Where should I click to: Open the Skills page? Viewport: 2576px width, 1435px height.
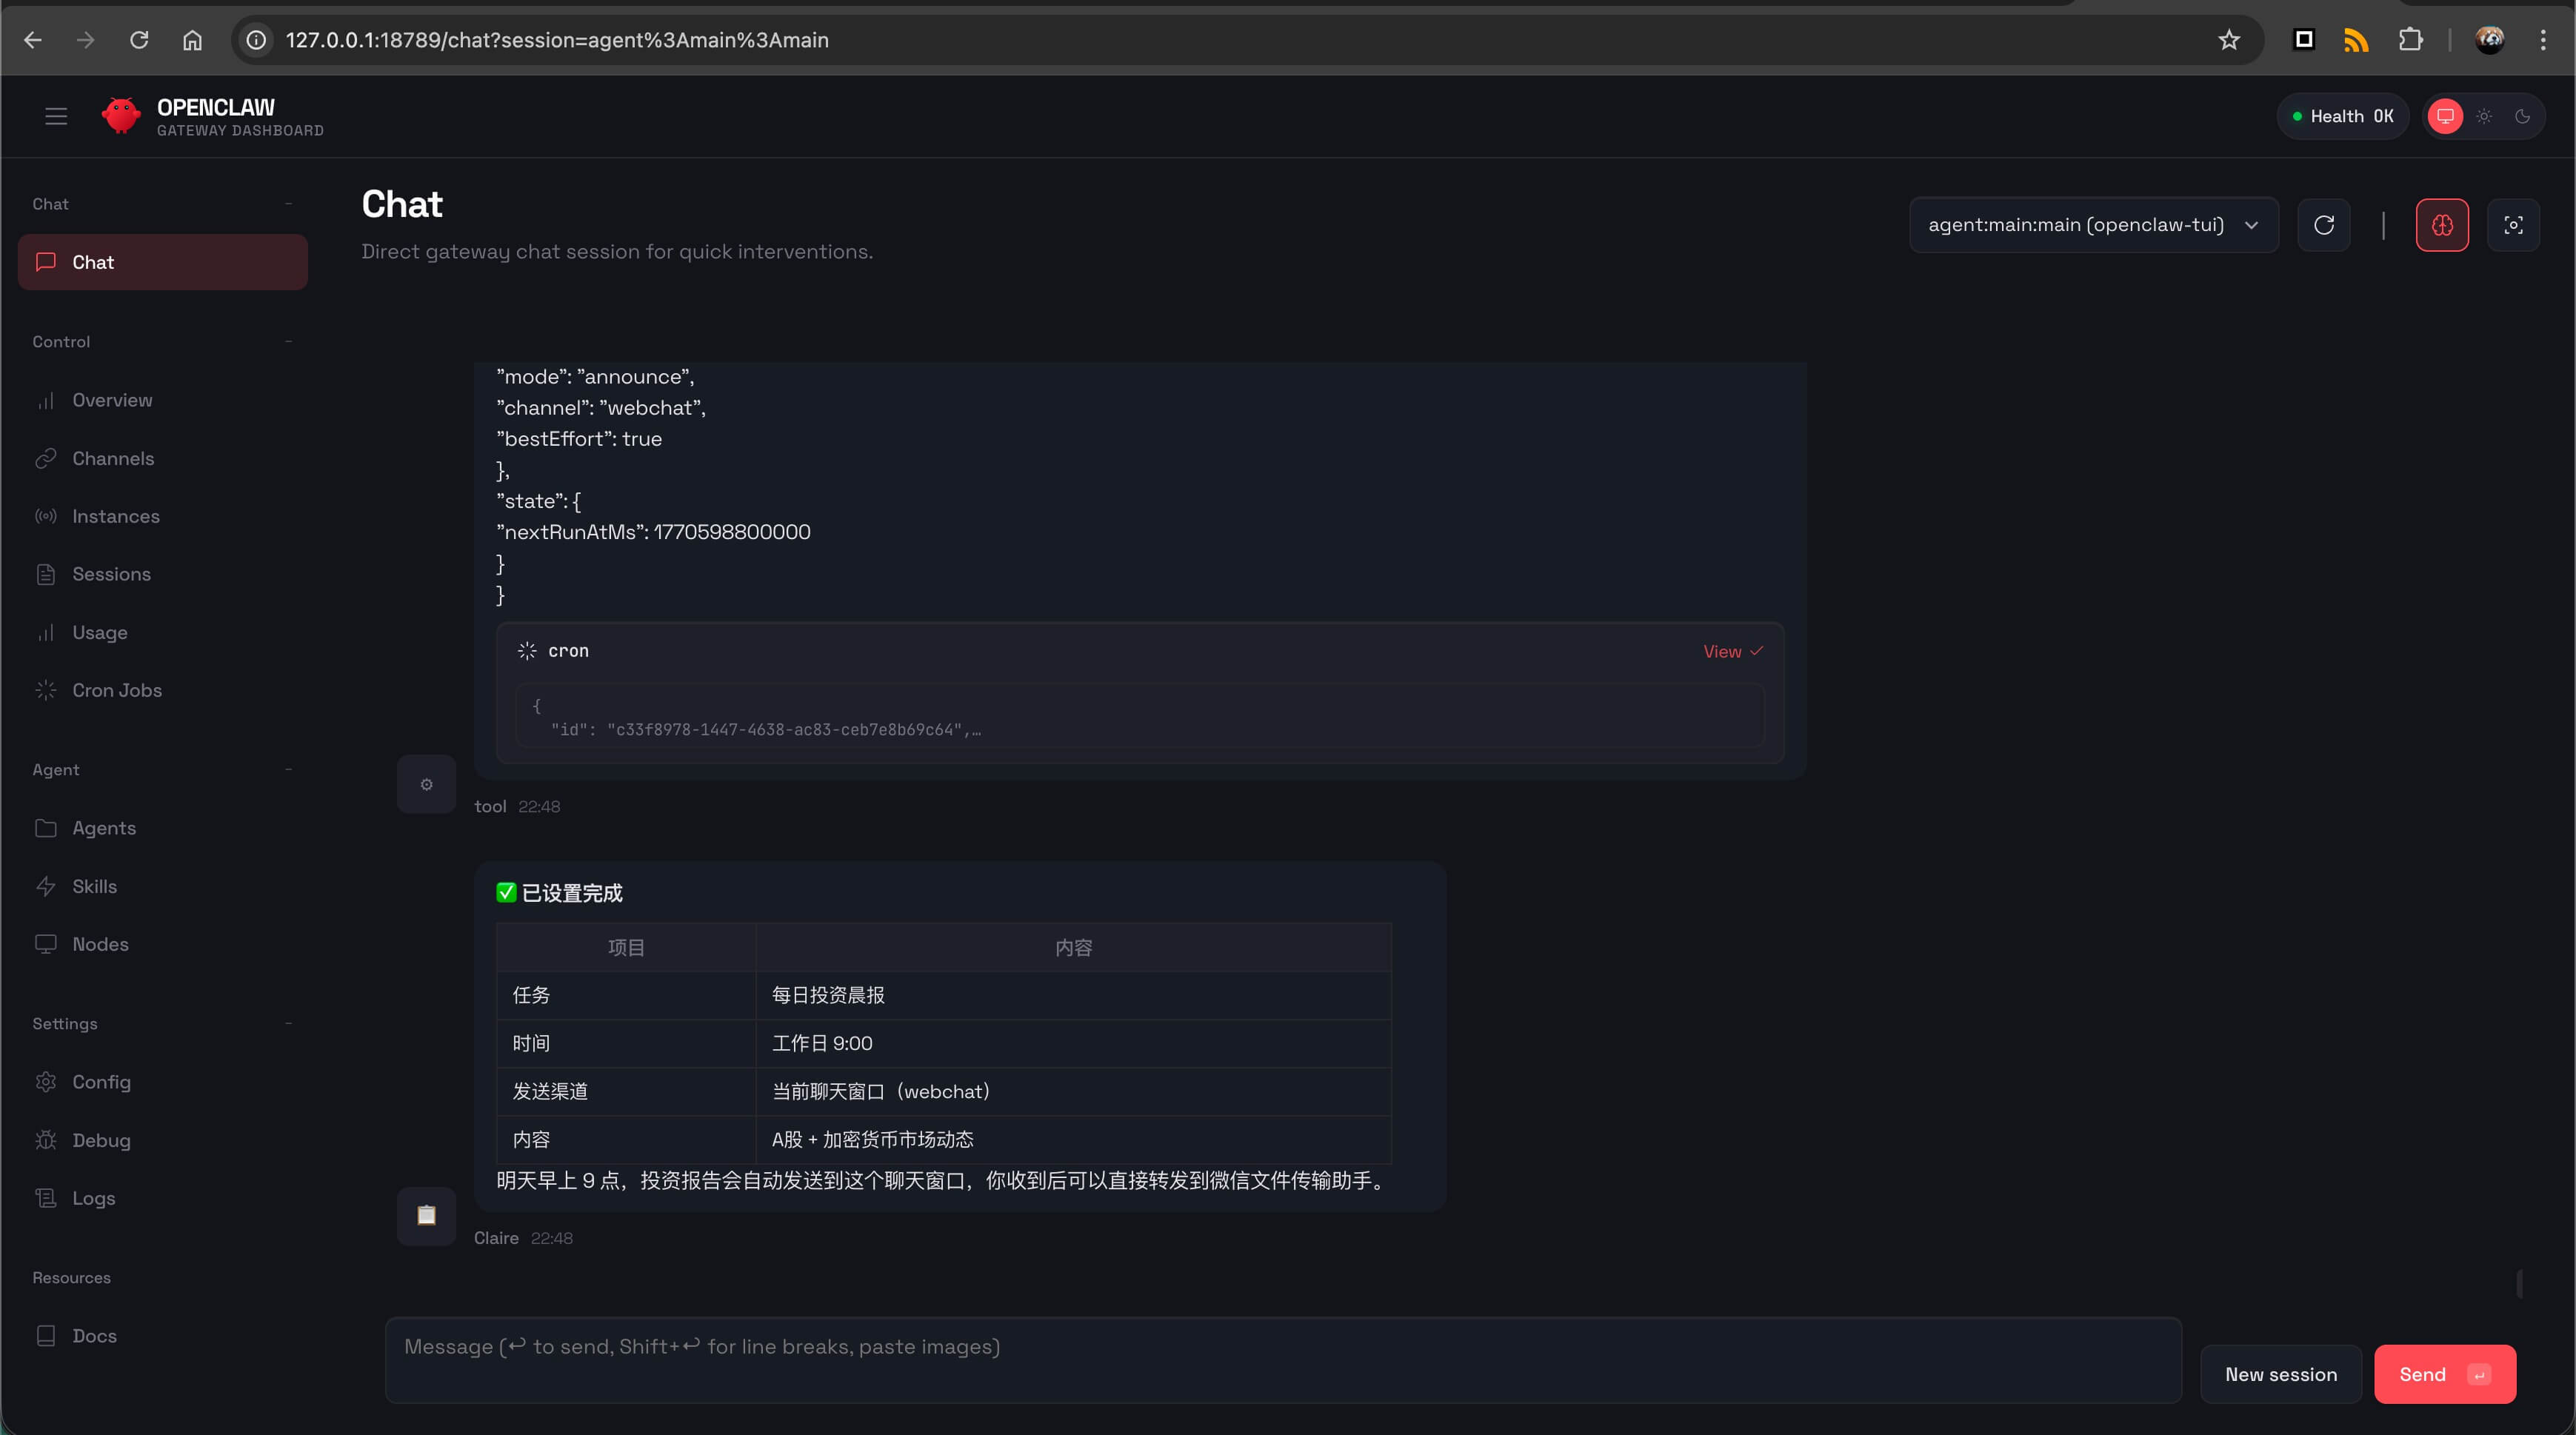pyautogui.click(x=94, y=886)
